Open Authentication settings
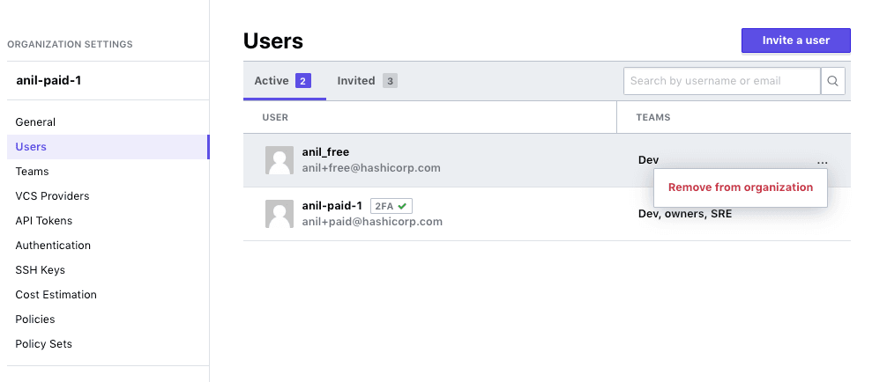 [x=53, y=246]
